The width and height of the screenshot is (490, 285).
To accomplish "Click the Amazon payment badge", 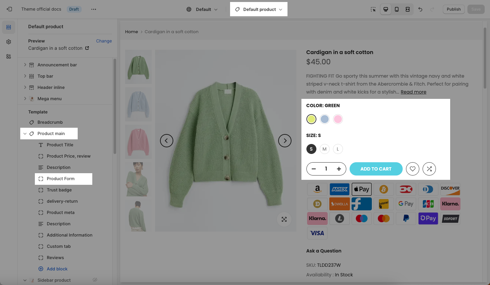I will [317, 189].
